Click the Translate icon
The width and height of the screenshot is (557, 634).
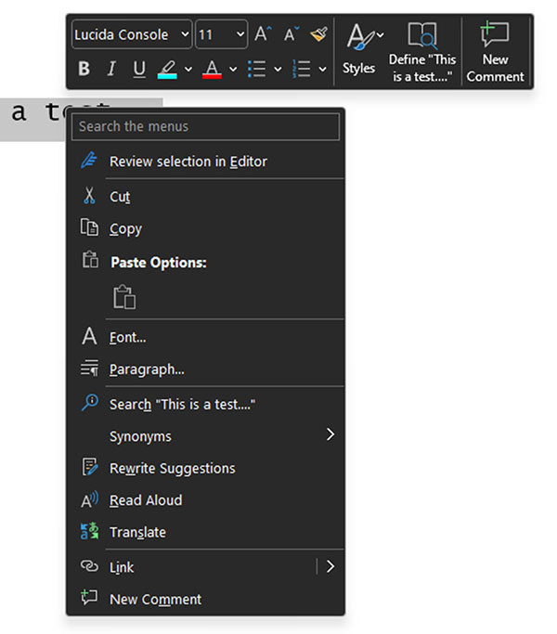[x=89, y=531]
